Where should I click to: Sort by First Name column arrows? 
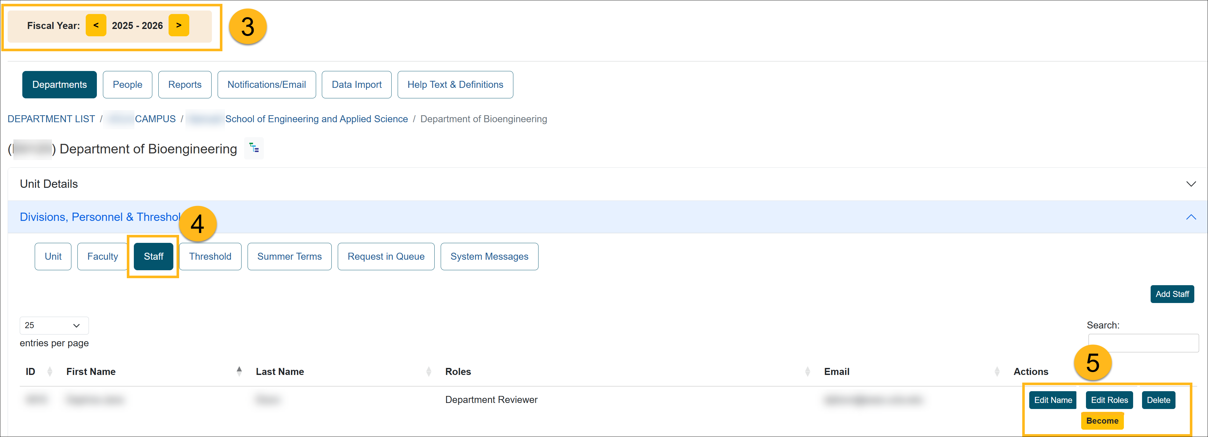click(239, 371)
